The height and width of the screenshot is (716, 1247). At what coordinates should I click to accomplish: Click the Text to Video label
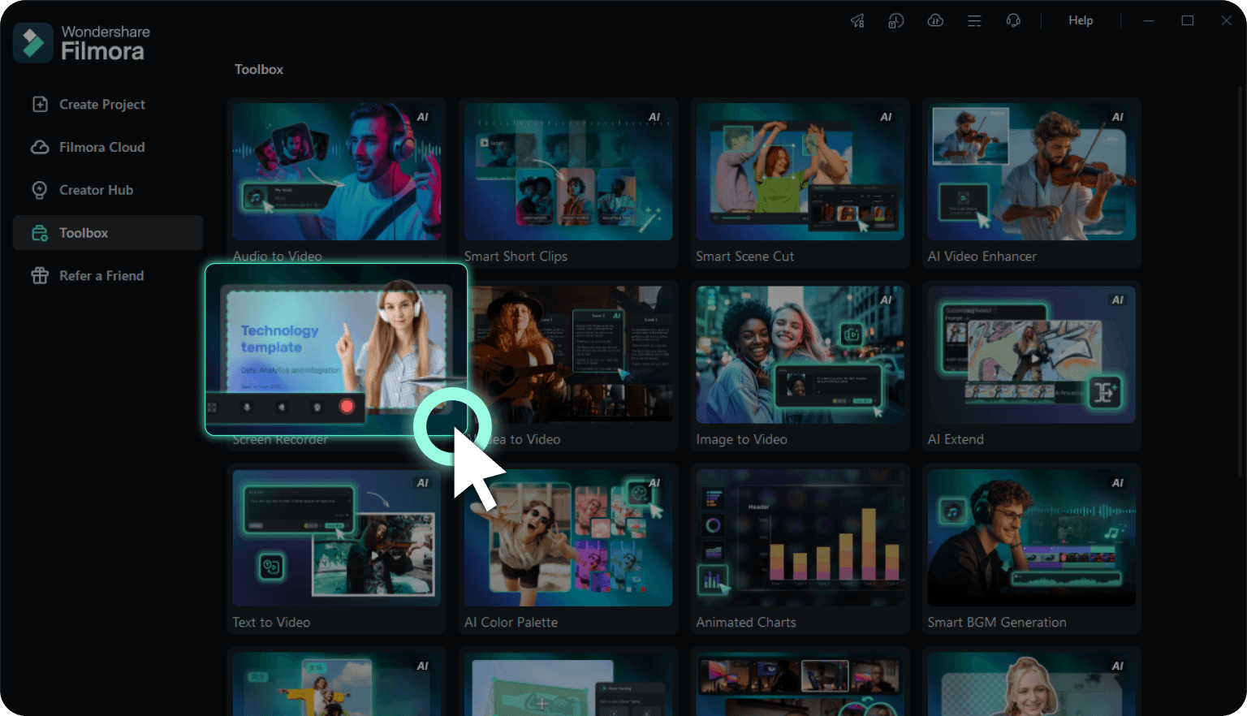pos(271,622)
